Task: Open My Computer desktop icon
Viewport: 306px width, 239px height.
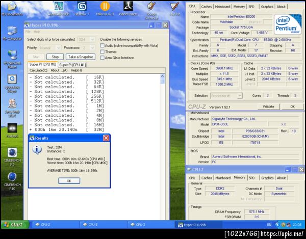Action: (x=12, y=33)
